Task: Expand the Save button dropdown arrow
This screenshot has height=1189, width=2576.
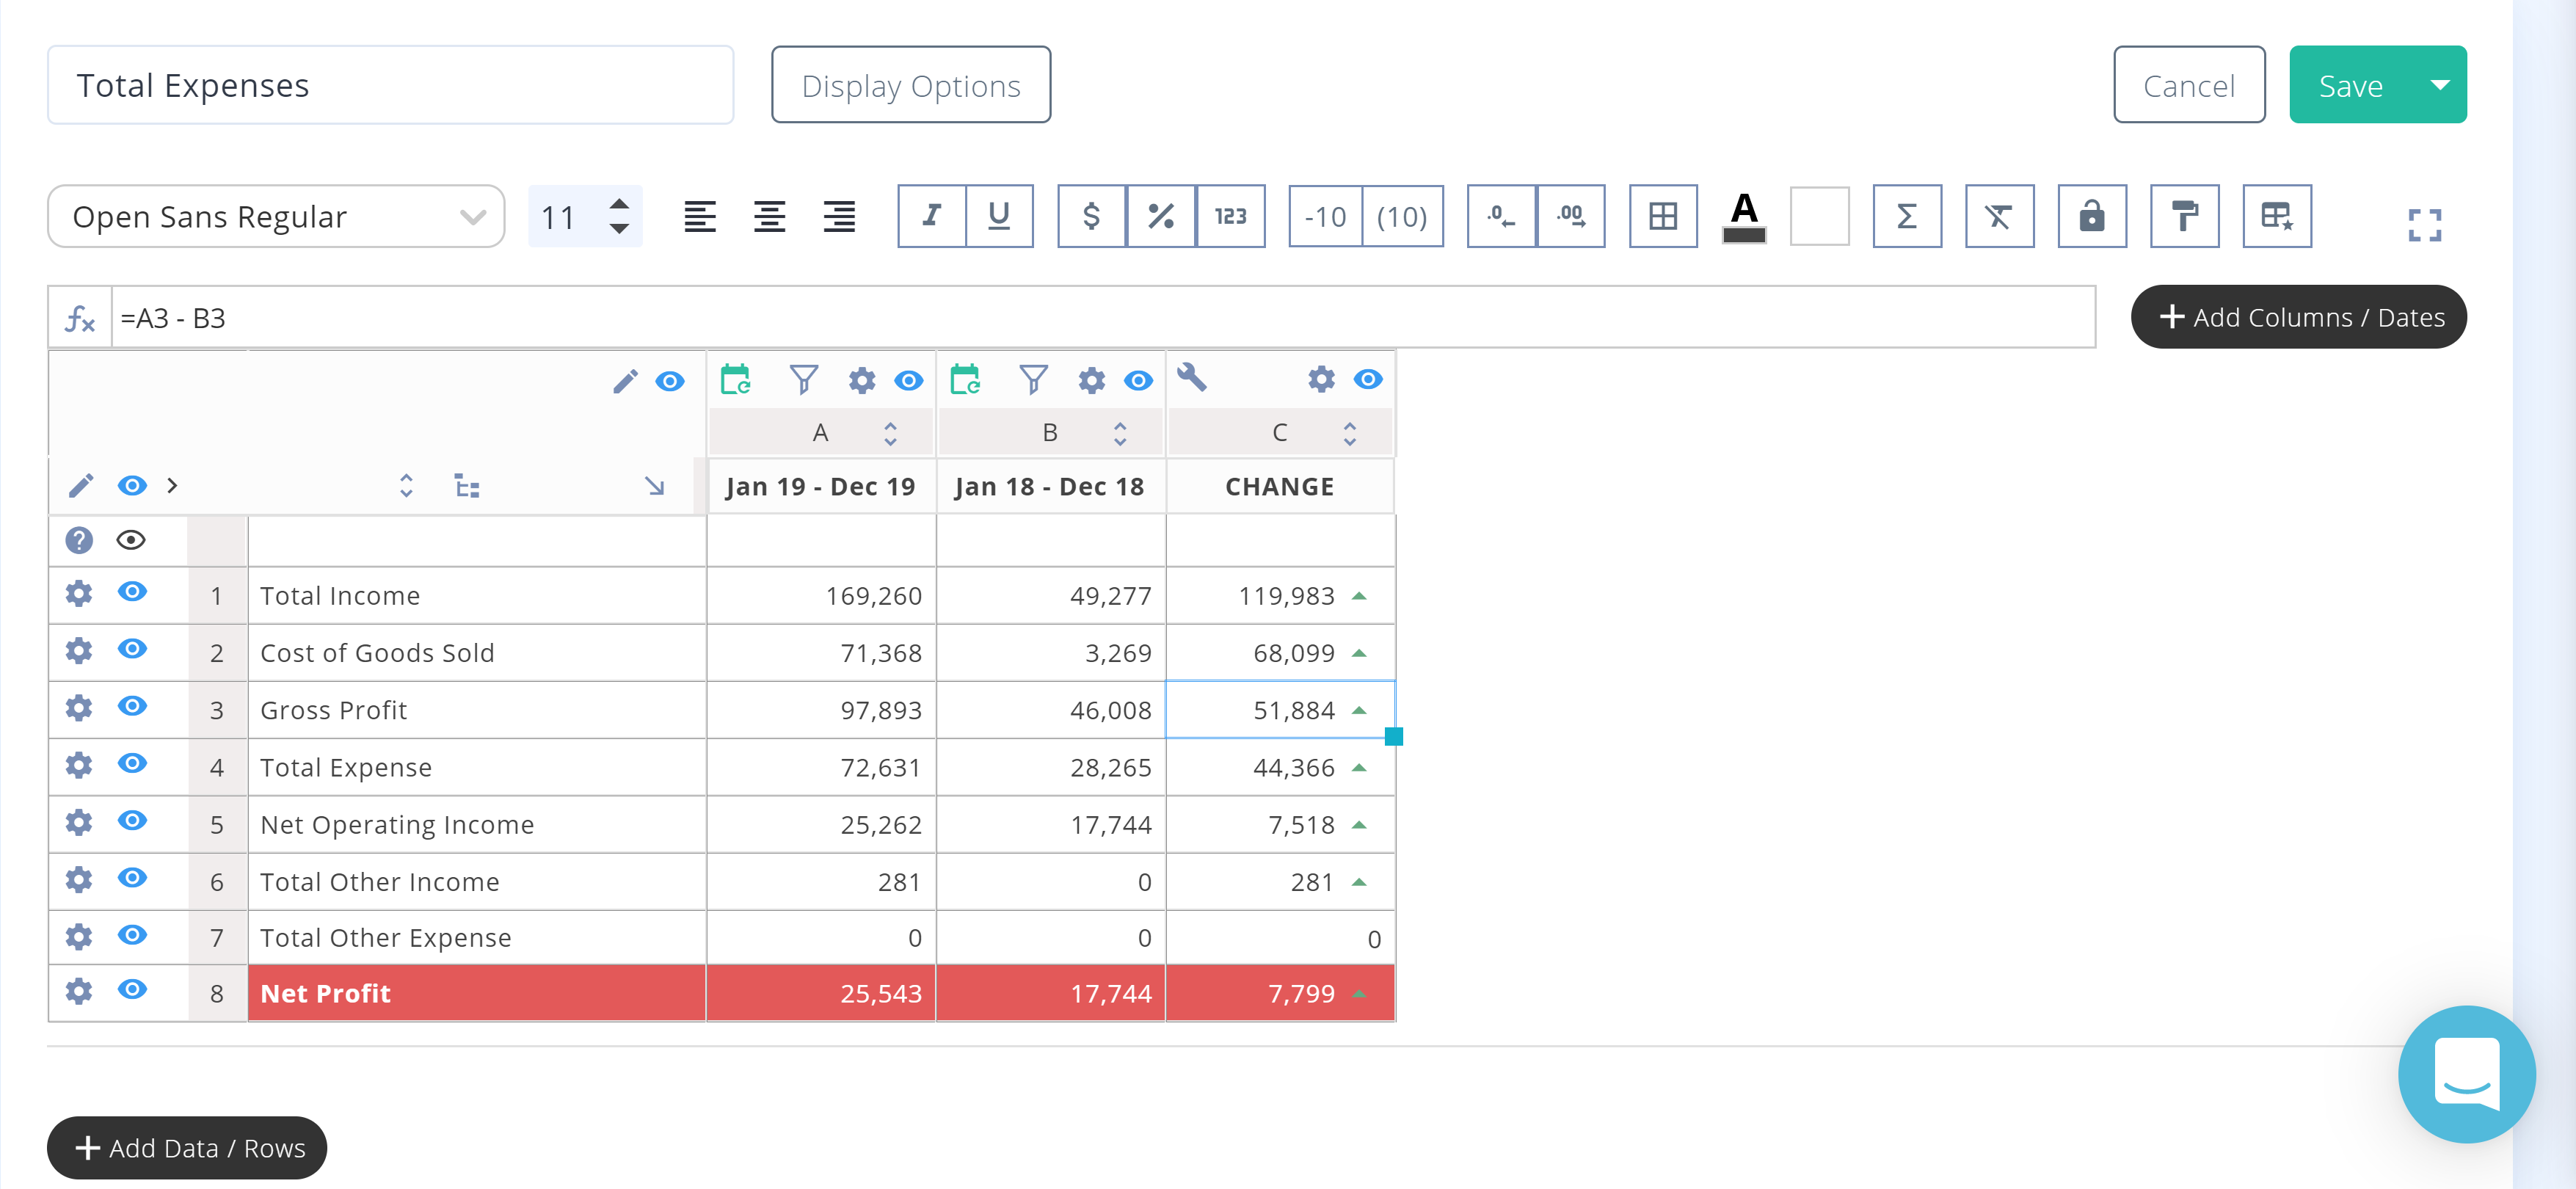Action: pos(2439,85)
